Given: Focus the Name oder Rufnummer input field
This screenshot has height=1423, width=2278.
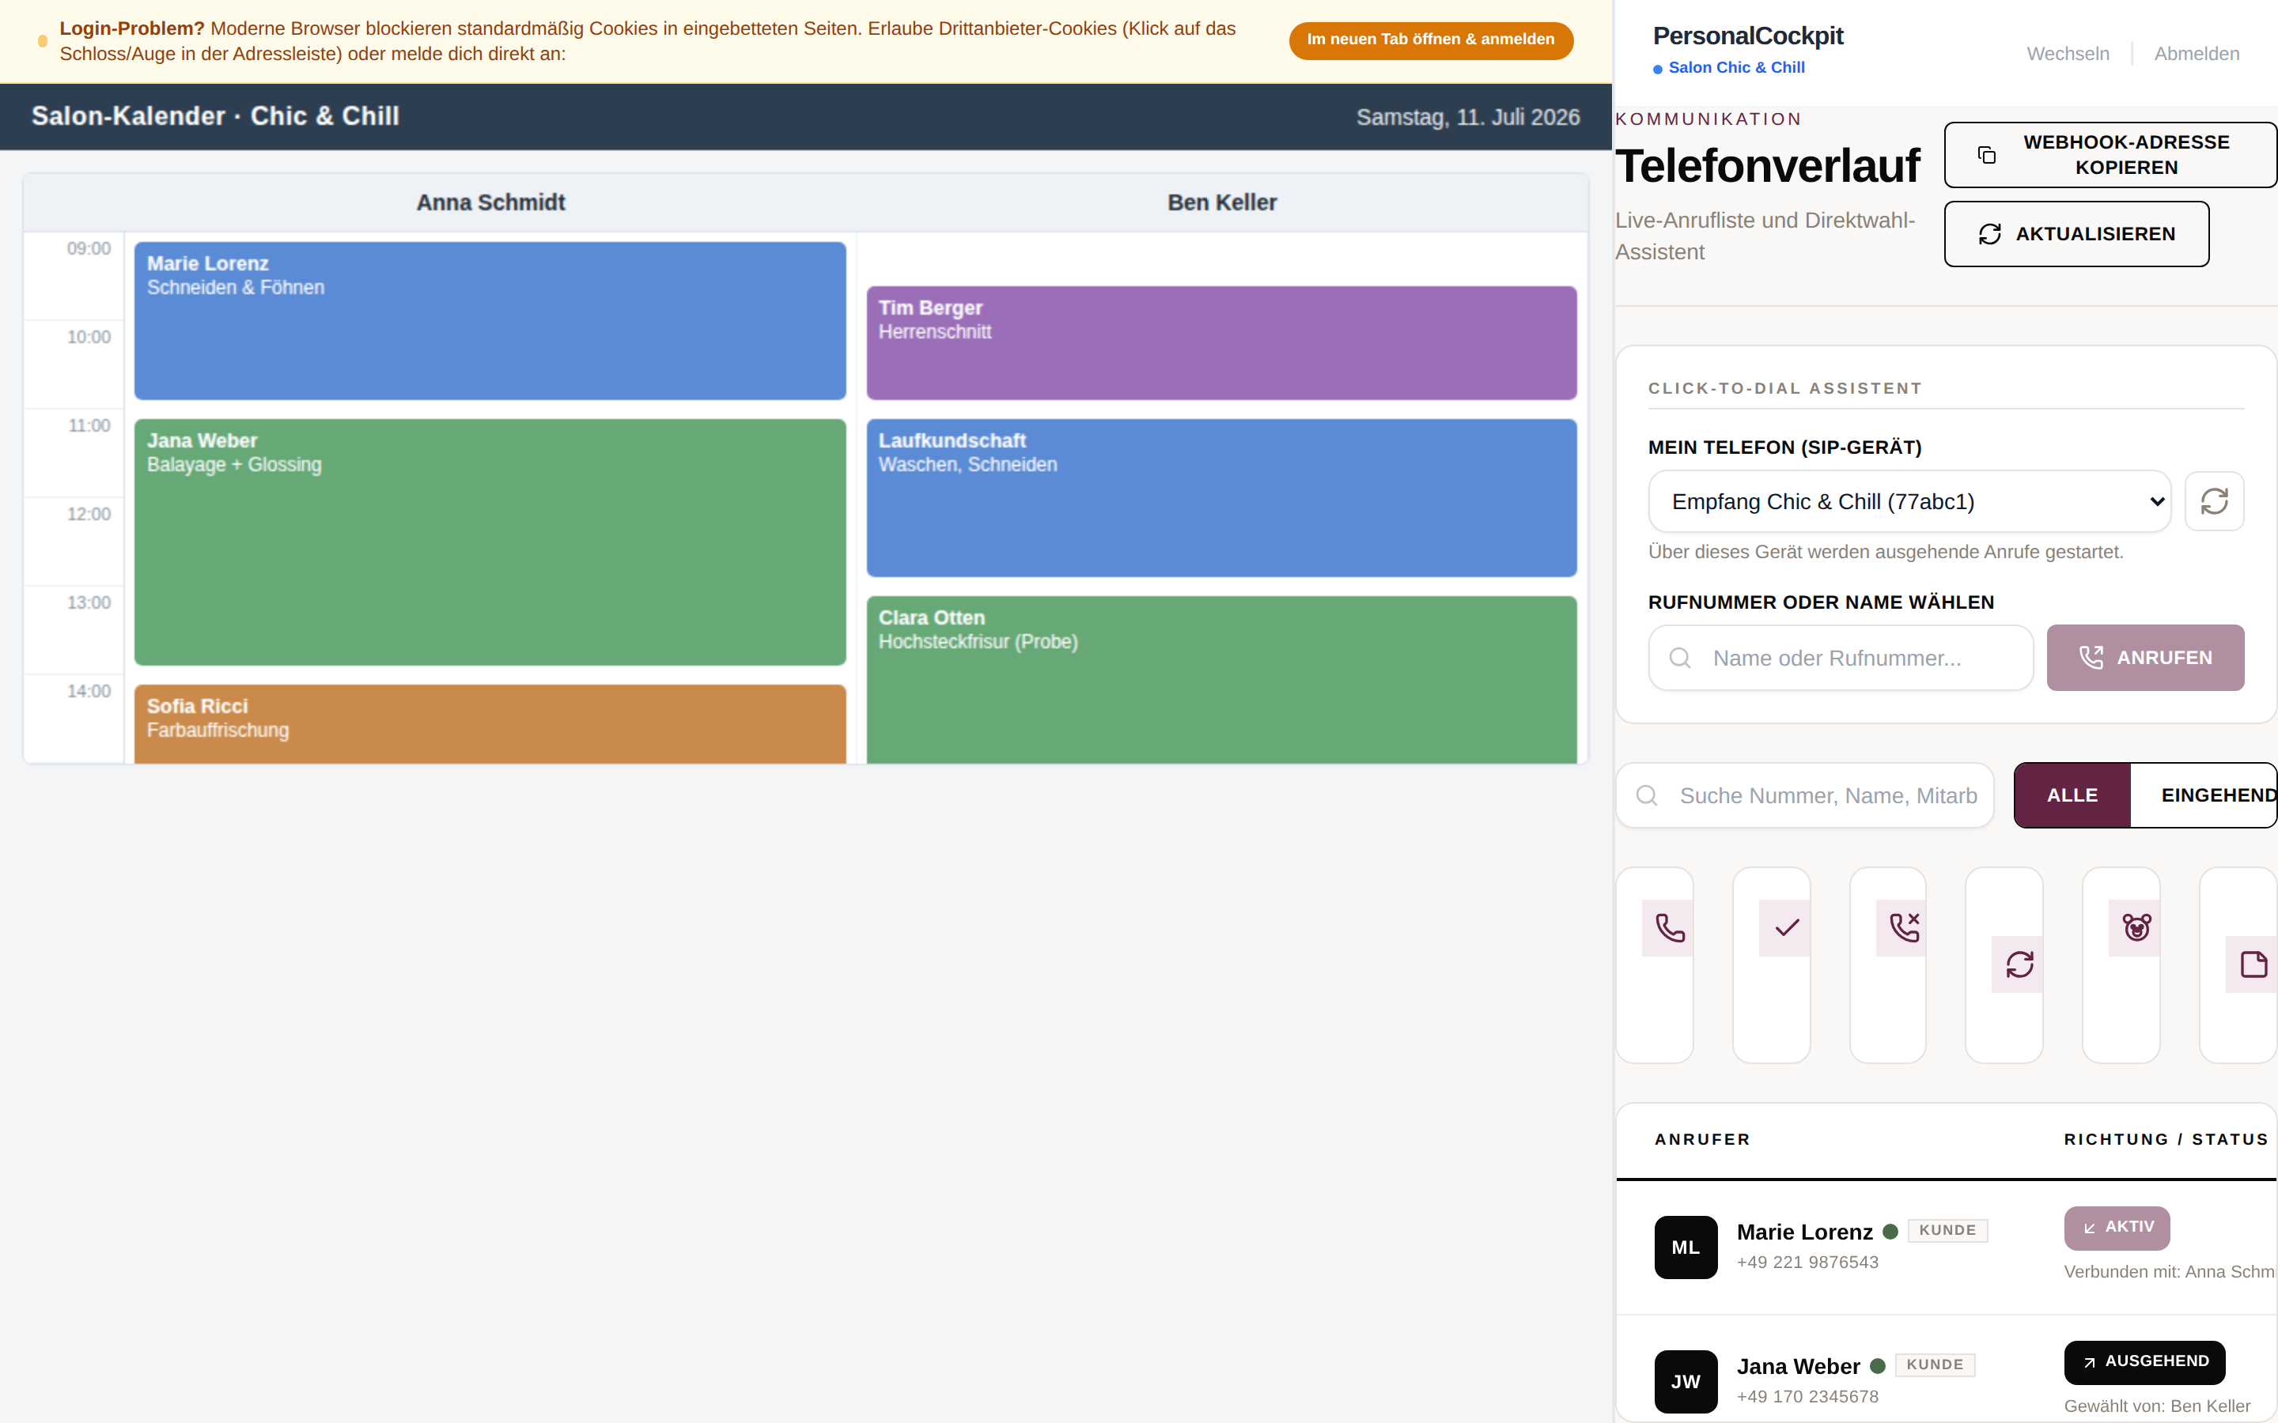Looking at the screenshot, I should click(x=1841, y=658).
